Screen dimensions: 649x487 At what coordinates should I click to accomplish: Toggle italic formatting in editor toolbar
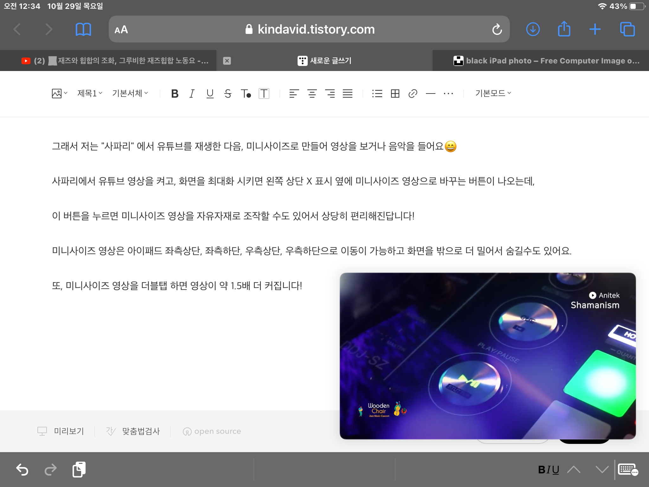point(192,94)
